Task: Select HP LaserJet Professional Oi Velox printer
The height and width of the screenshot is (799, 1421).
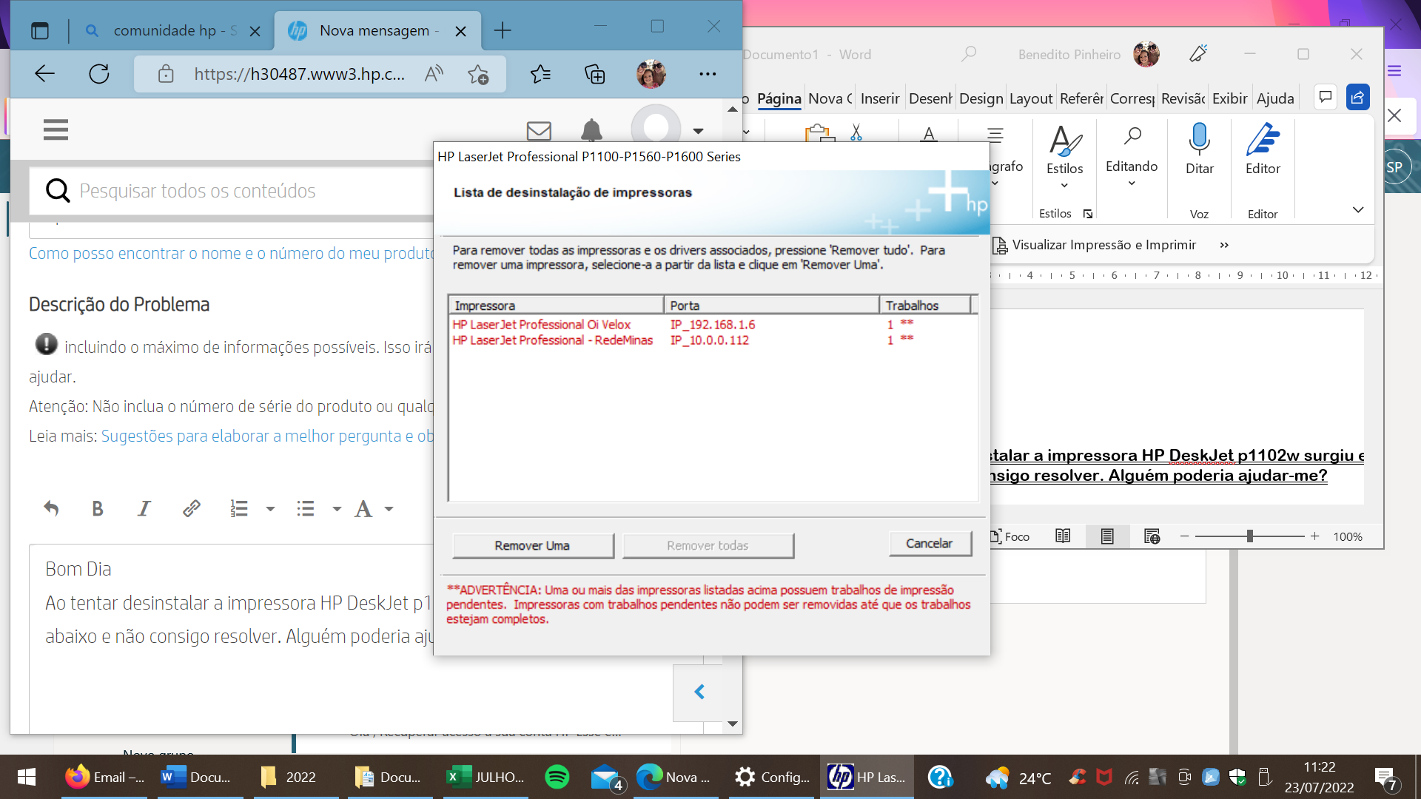Action: 542,324
